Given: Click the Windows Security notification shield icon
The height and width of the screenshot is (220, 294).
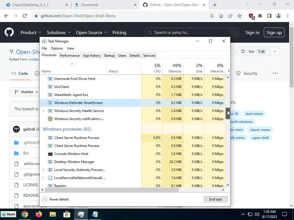Looking at the screenshot, I should [50, 119].
